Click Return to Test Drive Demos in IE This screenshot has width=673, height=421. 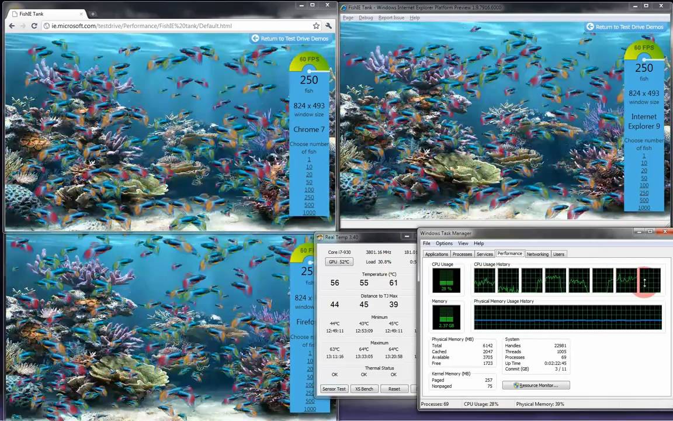click(625, 27)
